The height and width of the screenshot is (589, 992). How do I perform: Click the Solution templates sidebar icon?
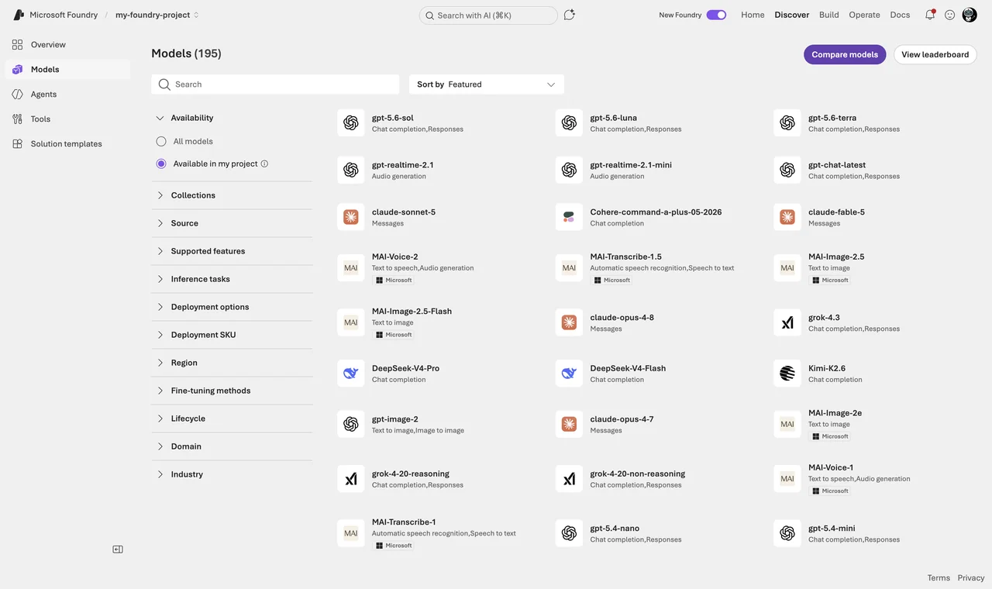point(18,143)
